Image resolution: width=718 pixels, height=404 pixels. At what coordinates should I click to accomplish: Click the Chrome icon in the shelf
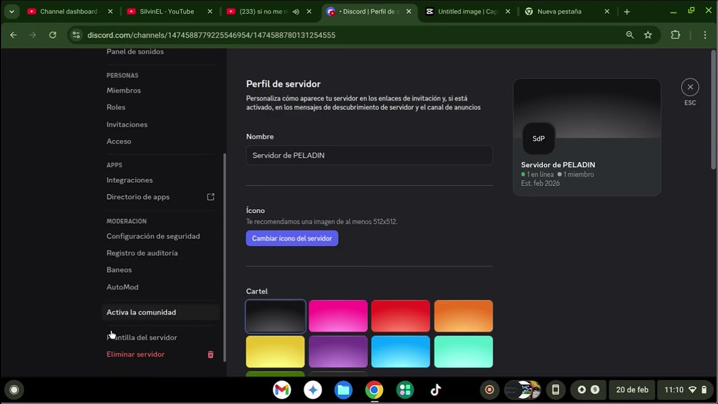point(374,390)
